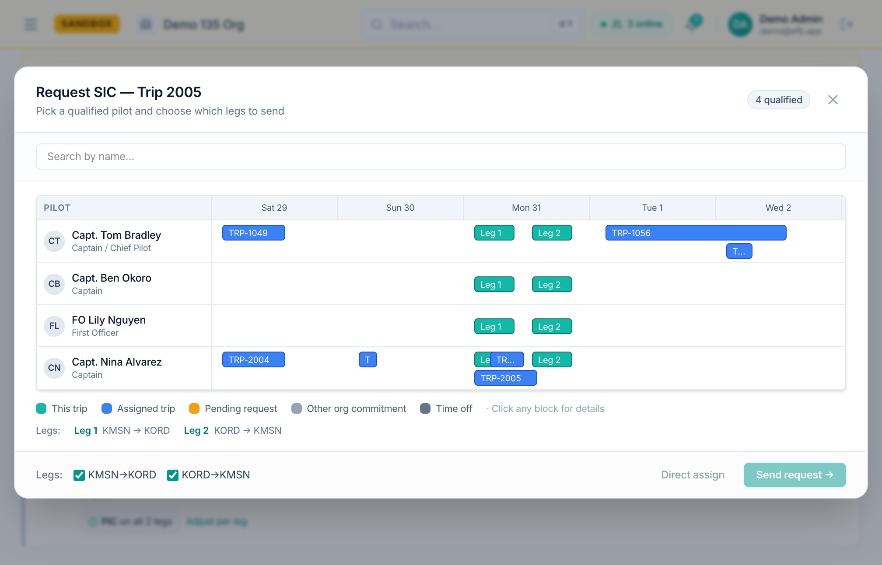The width and height of the screenshot is (882, 565).
Task: Click the This trip teal legend swatch
Action: (41, 409)
